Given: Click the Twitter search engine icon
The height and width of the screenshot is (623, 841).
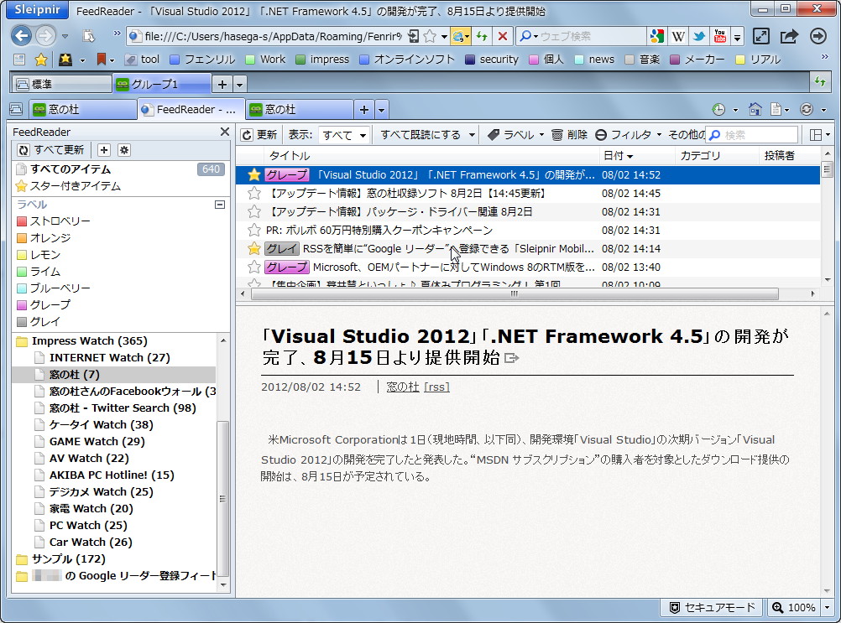Looking at the screenshot, I should pyautogui.click(x=699, y=36).
